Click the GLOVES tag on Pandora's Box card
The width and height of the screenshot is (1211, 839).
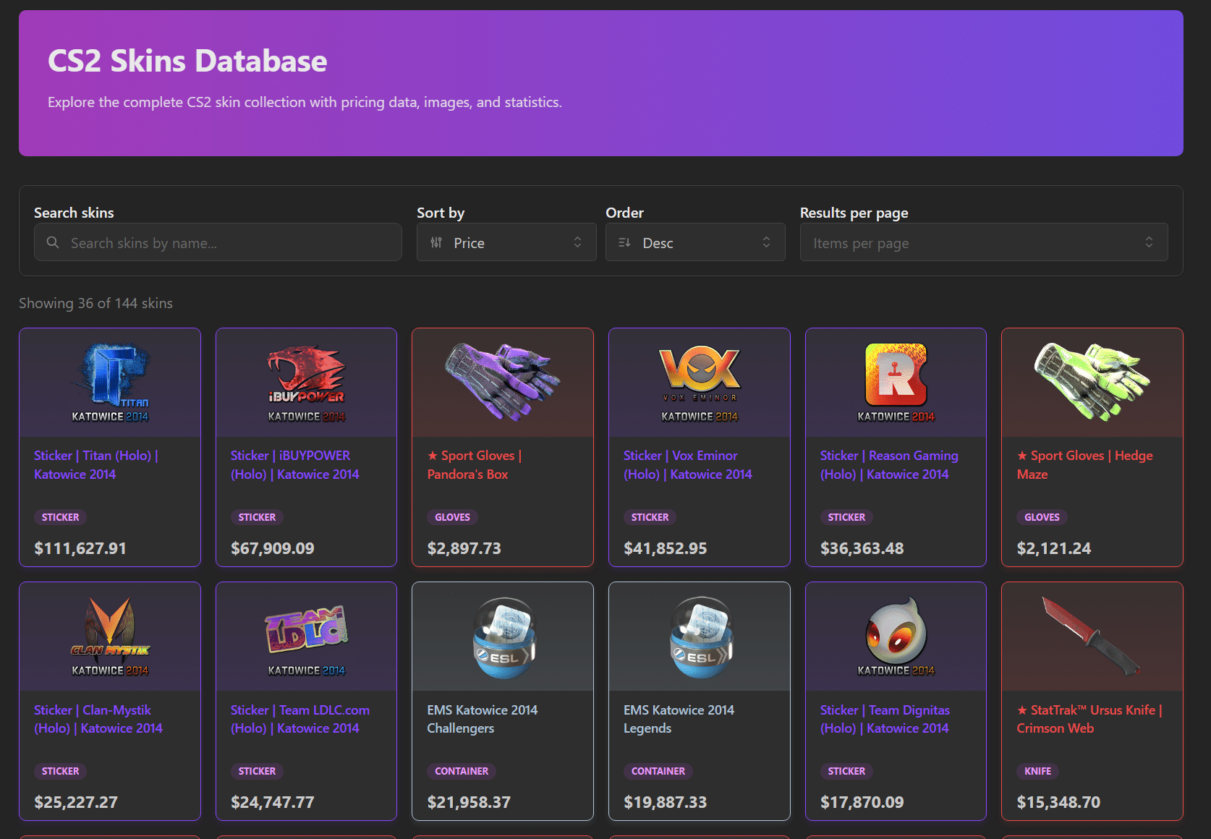click(452, 516)
